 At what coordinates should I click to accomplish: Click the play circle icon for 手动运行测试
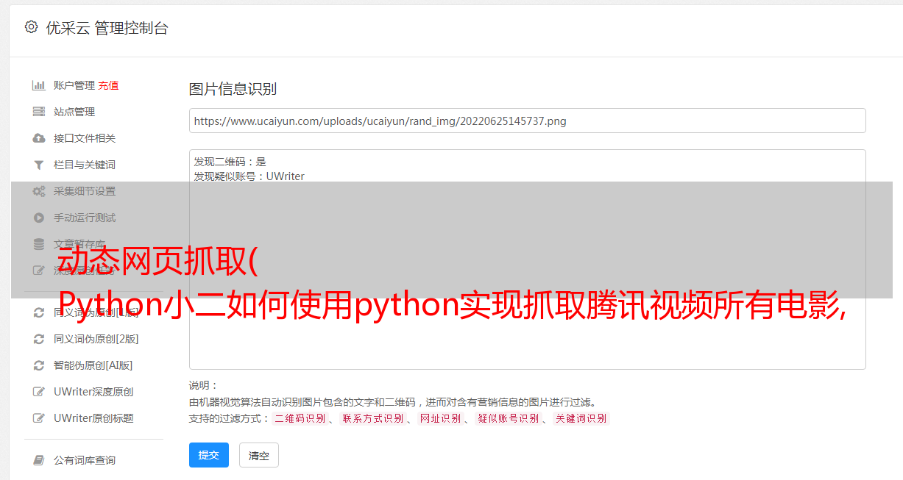(x=39, y=218)
